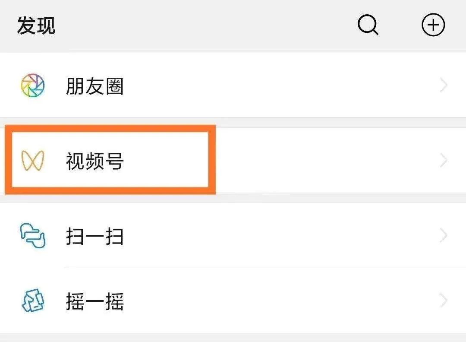Open the search magnifier icon
The height and width of the screenshot is (342, 466).
point(368,25)
